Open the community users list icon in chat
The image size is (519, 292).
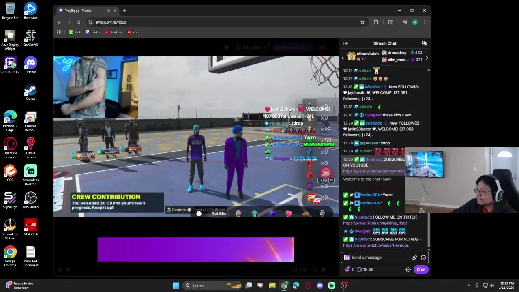point(424,43)
